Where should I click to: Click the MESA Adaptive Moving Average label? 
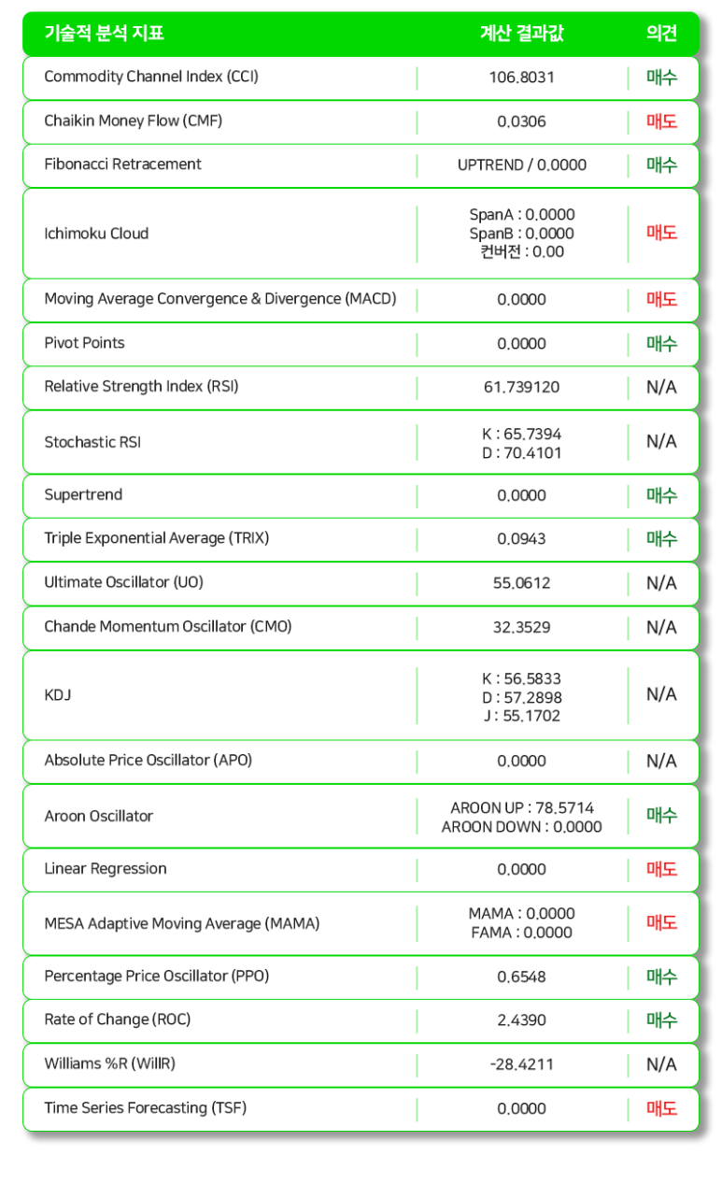coord(182,923)
